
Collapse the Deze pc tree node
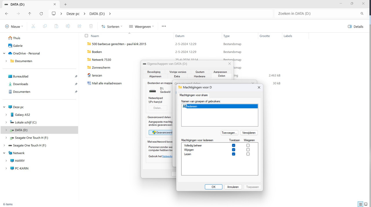point(4,107)
